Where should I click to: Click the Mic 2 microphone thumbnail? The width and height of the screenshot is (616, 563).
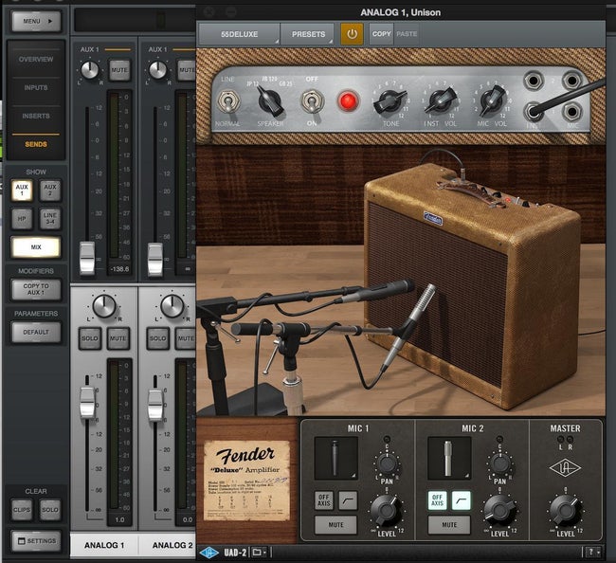click(451, 457)
